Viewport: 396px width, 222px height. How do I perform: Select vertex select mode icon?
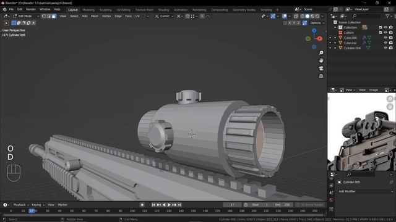(x=44, y=16)
